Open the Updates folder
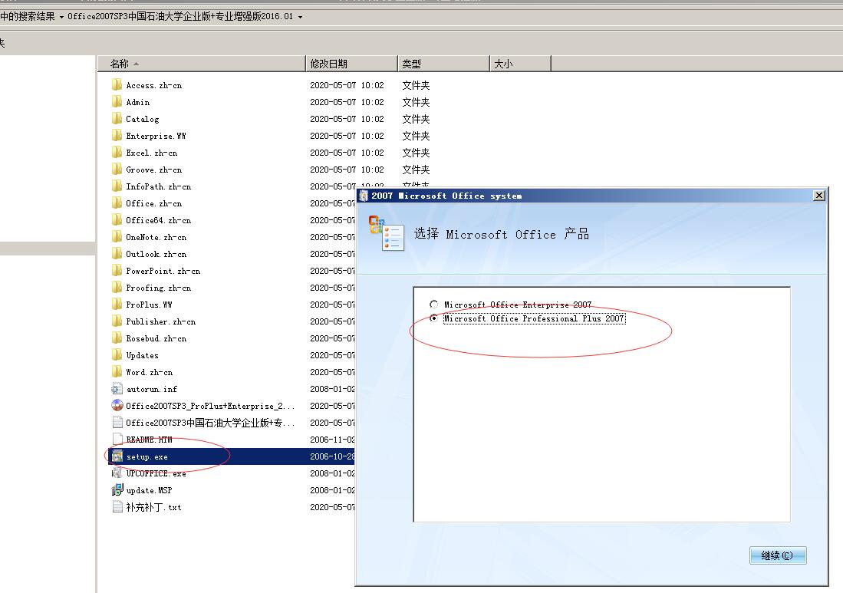Screen dimensions: 843x593 pyautogui.click(x=142, y=355)
